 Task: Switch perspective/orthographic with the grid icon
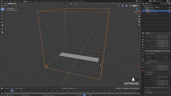click(x=139, y=25)
